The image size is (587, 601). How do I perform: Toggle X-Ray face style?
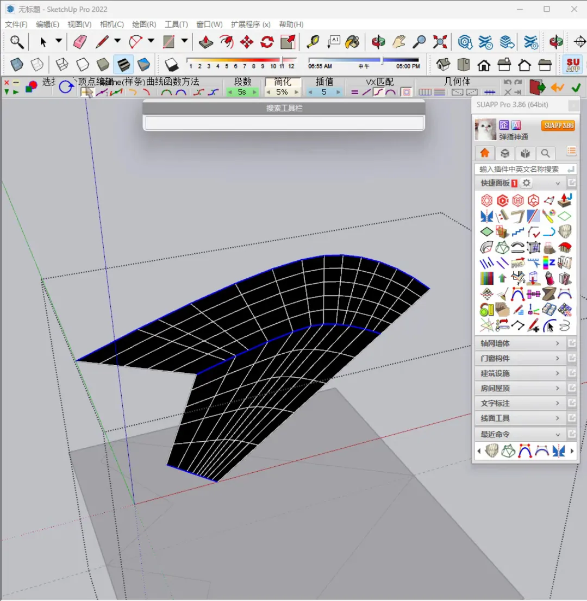pos(16,64)
